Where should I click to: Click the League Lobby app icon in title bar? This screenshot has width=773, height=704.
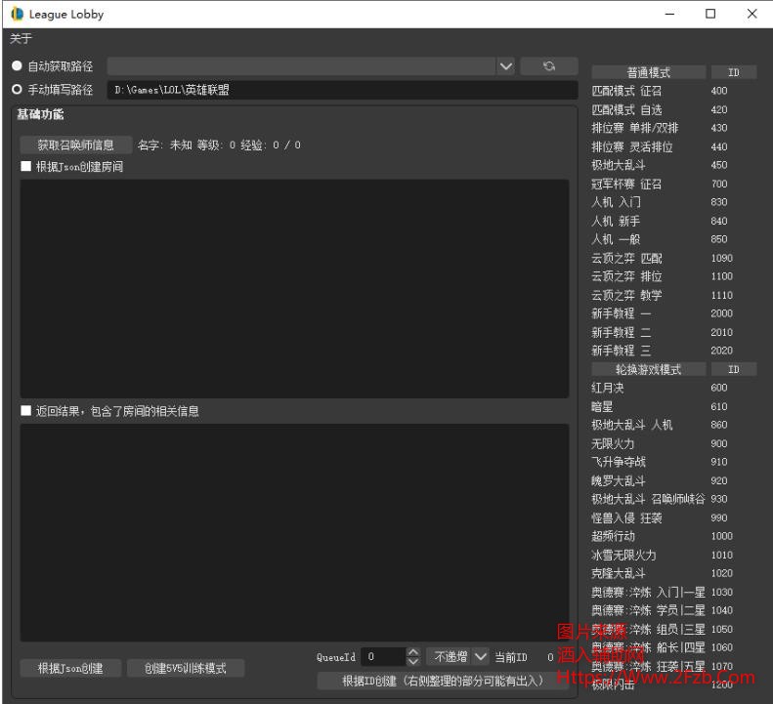[x=17, y=15]
